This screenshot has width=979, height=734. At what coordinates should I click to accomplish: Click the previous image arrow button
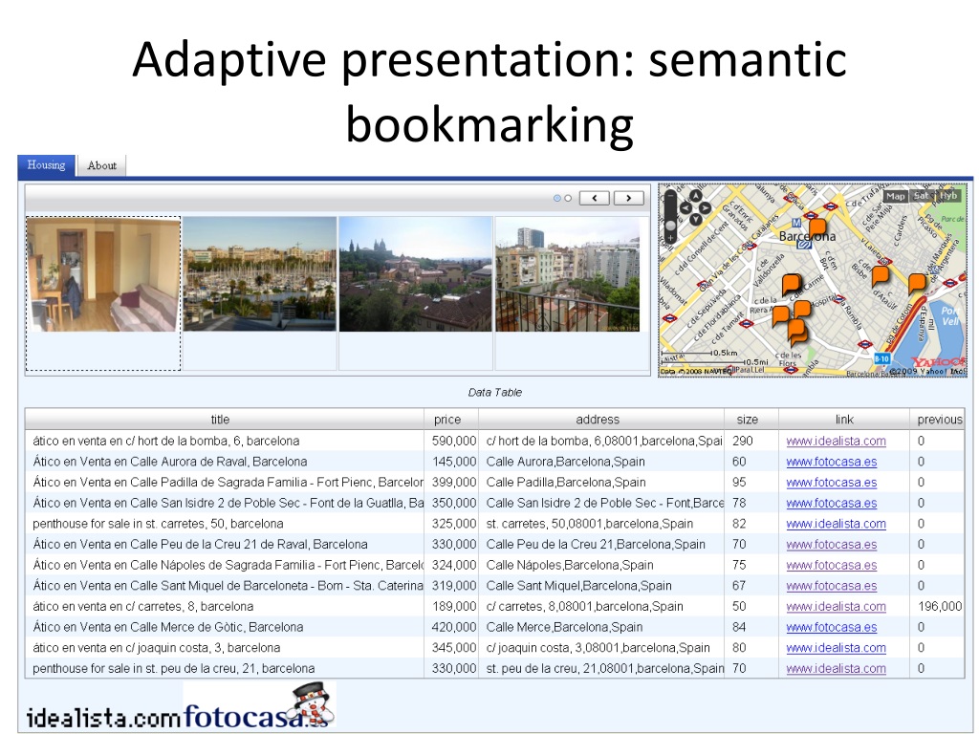[x=594, y=198]
